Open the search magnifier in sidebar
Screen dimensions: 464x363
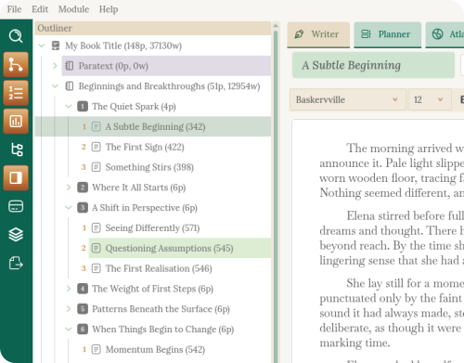[x=16, y=36]
